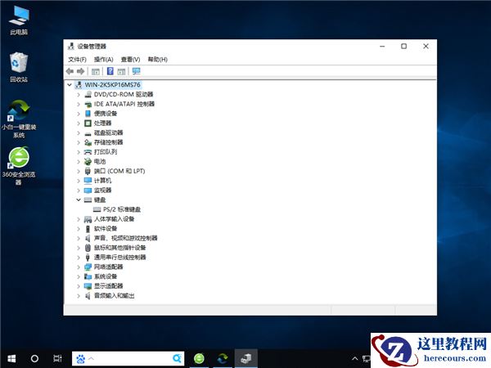The image size is (491, 368).
Task: Select the 监视器 tree row text
Action: (x=103, y=191)
